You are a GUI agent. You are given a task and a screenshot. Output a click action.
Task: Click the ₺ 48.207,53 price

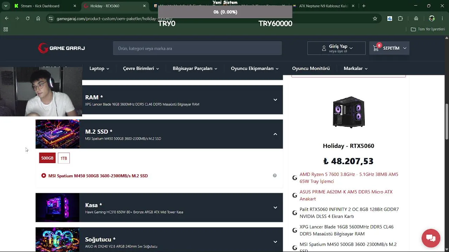click(348, 161)
